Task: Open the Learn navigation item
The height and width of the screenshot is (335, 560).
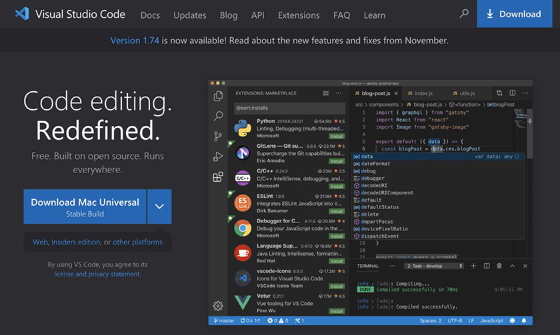Action: point(374,15)
